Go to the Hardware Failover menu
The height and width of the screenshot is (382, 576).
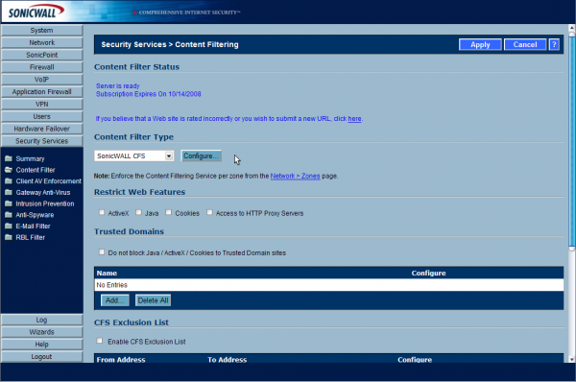point(42,129)
